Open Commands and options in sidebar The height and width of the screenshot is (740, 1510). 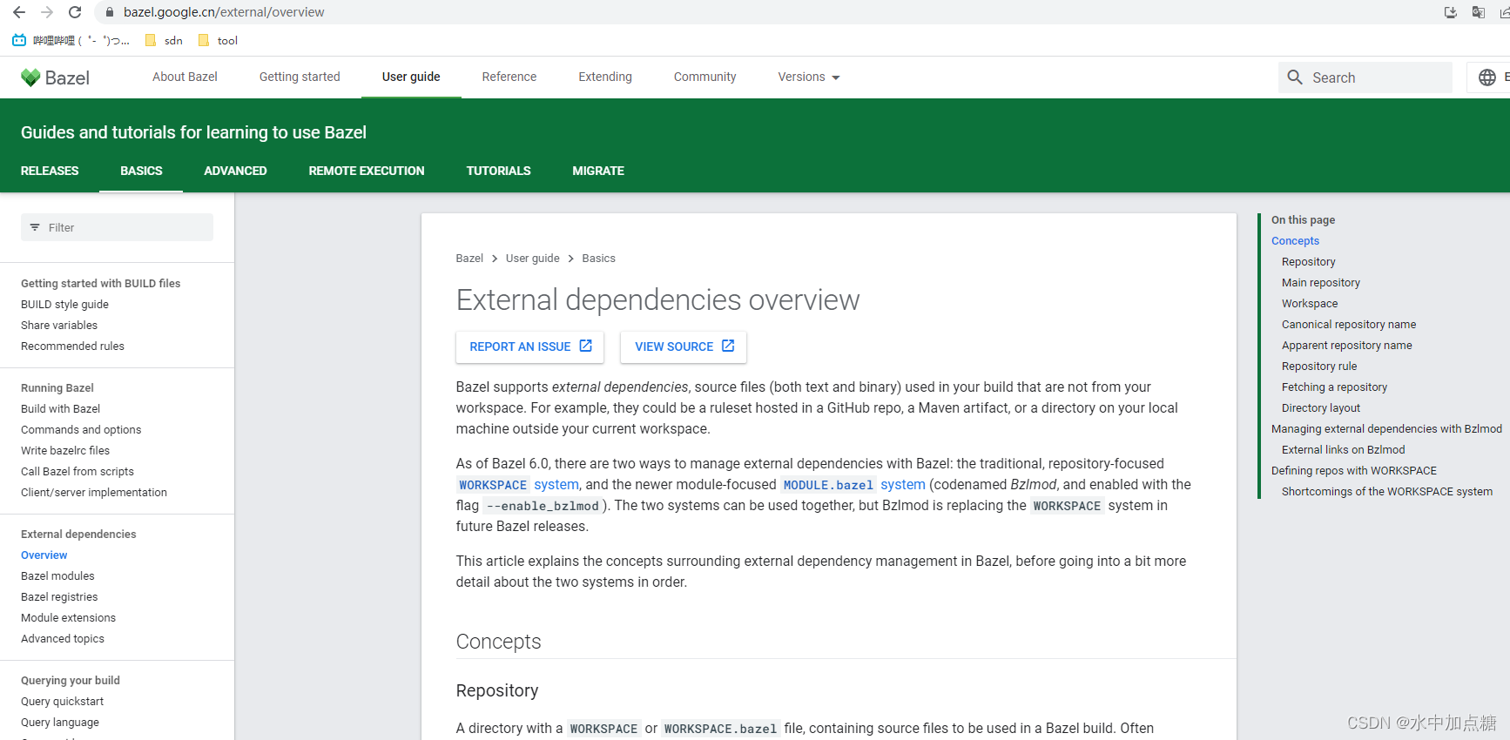[x=81, y=430]
